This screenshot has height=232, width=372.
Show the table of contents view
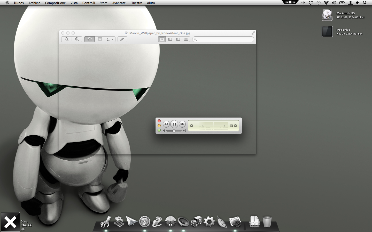click(x=178, y=39)
